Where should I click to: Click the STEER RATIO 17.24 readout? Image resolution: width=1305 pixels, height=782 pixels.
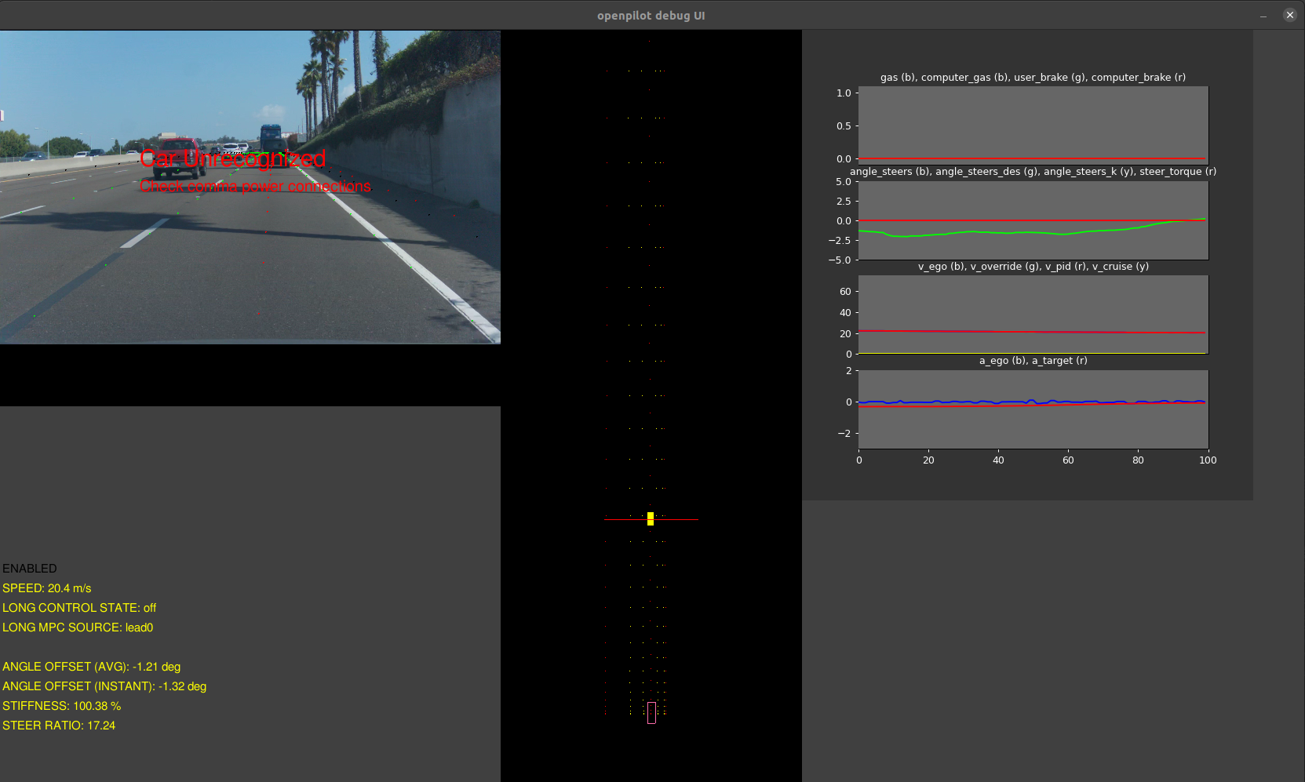pos(59,726)
